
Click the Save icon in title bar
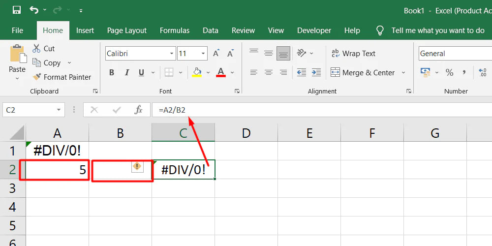(16, 10)
